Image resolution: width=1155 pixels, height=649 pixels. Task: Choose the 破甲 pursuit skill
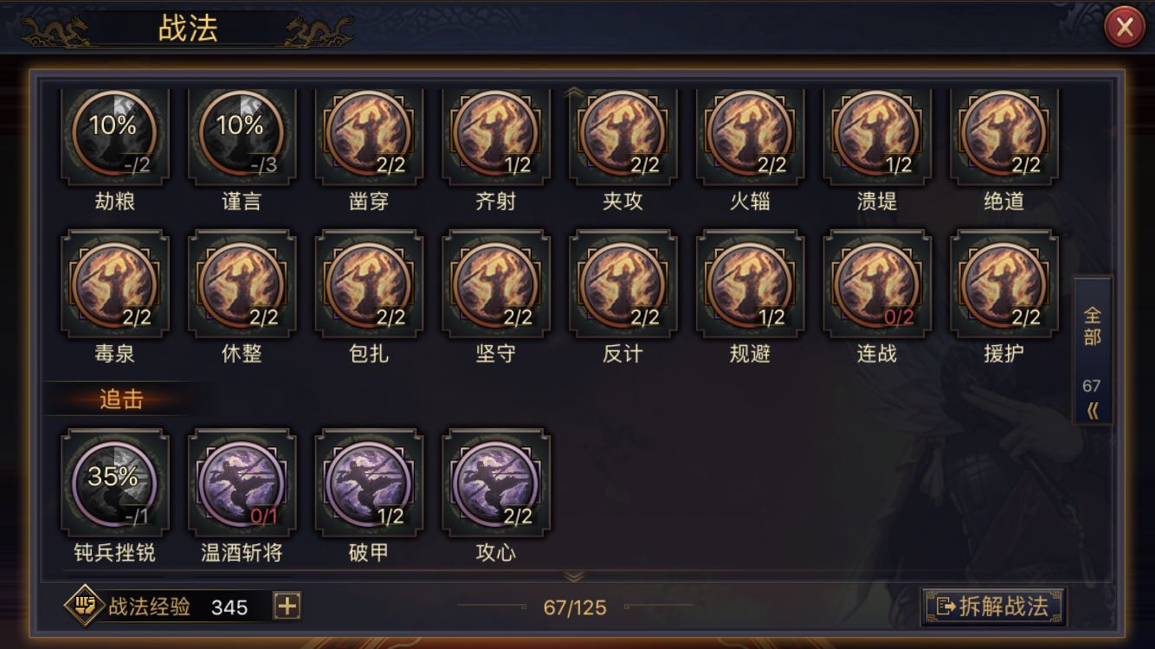click(369, 483)
